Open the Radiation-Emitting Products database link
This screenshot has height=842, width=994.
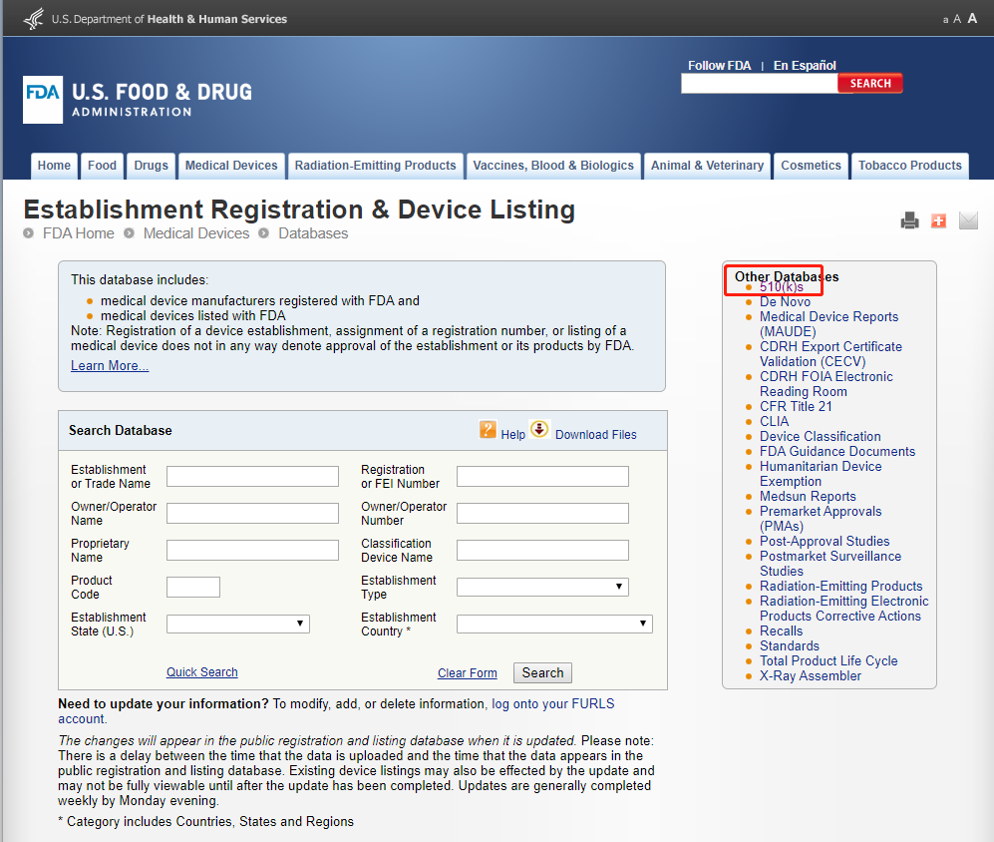(840, 587)
